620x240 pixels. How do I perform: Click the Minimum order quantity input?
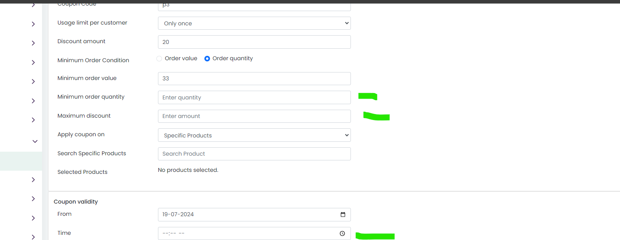254,97
